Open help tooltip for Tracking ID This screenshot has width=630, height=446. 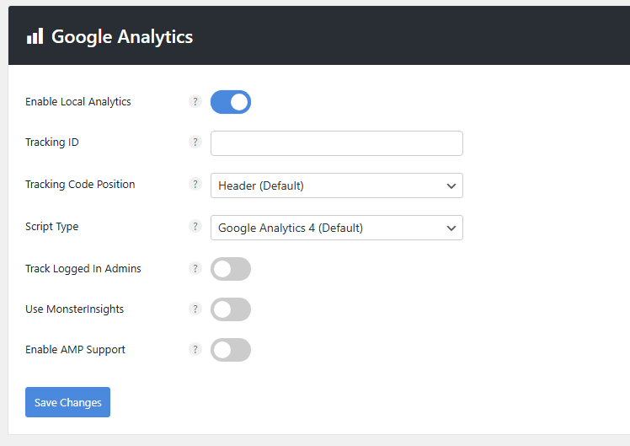point(195,142)
